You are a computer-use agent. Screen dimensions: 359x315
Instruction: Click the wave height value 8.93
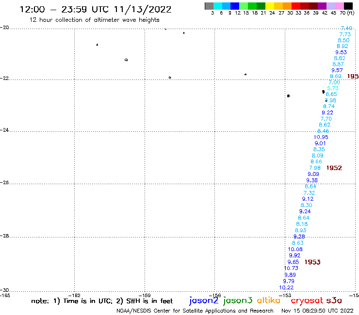click(301, 230)
